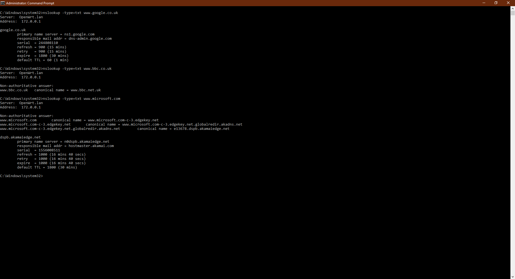515x279 pixels.
Task: Click the 'refresh = 900 (15 mins)' line
Action: pyautogui.click(x=42, y=47)
